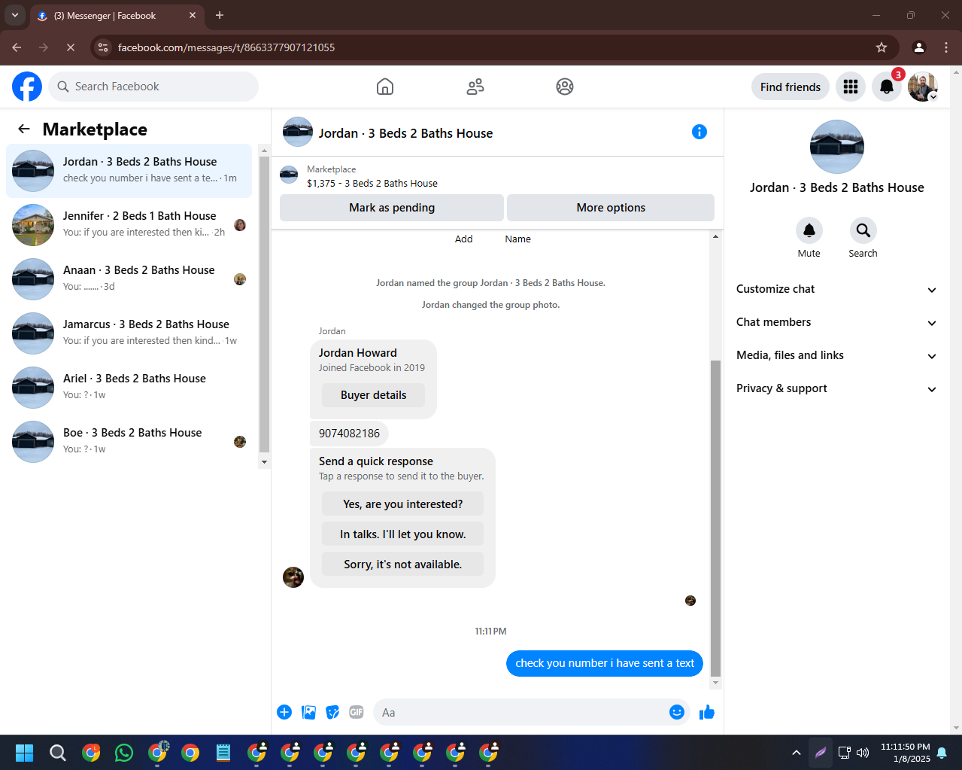
Task: Click More options button
Action: coord(611,208)
